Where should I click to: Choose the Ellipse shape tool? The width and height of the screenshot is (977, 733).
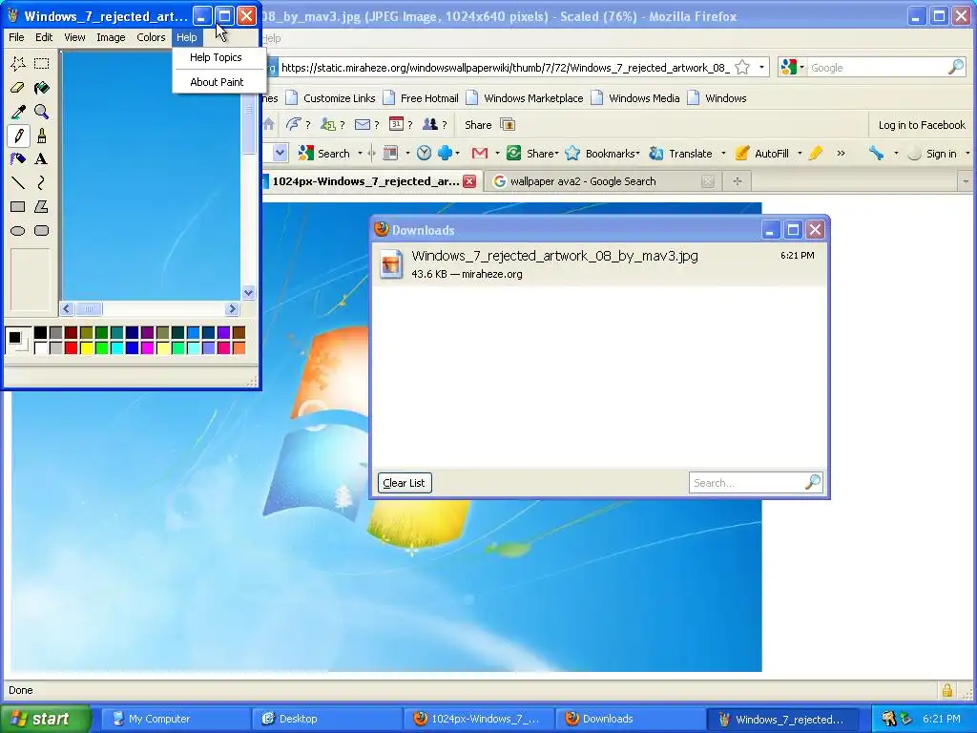pos(18,231)
